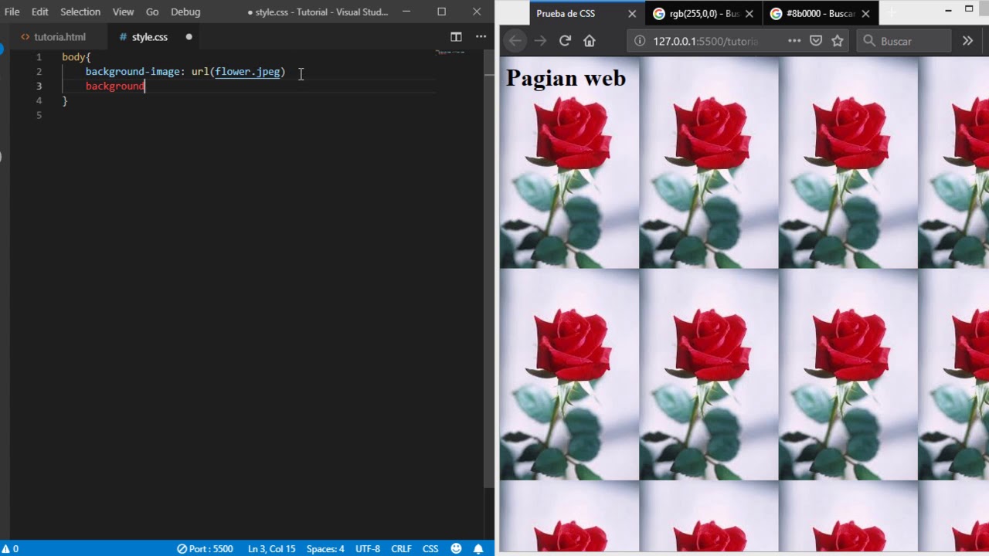Save page to Pocket
The width and height of the screenshot is (989, 556).
point(816,41)
